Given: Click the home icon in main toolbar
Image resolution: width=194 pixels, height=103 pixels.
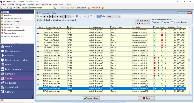Looking at the screenshot, I should pos(1,8).
